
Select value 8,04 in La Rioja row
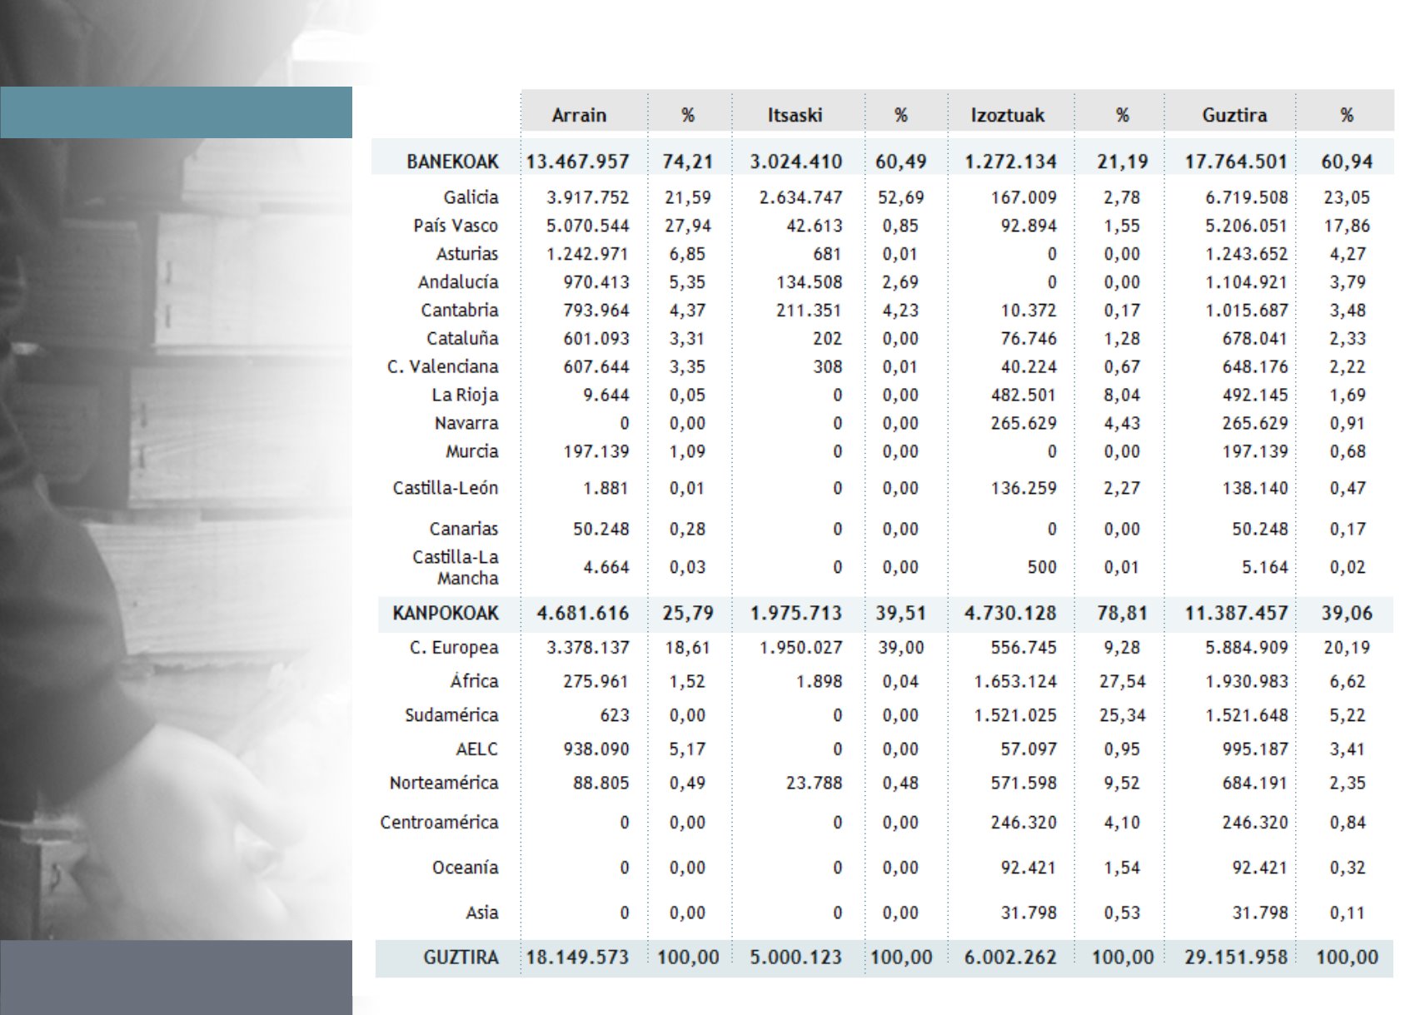(x=1122, y=396)
